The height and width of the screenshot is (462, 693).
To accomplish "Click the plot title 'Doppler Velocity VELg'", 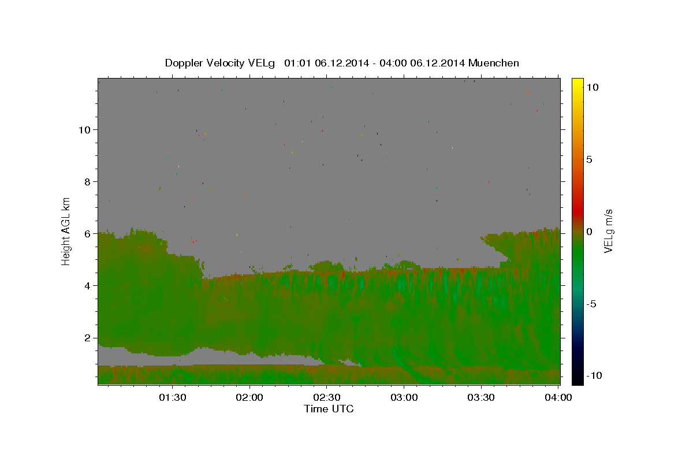I will 219,63.
